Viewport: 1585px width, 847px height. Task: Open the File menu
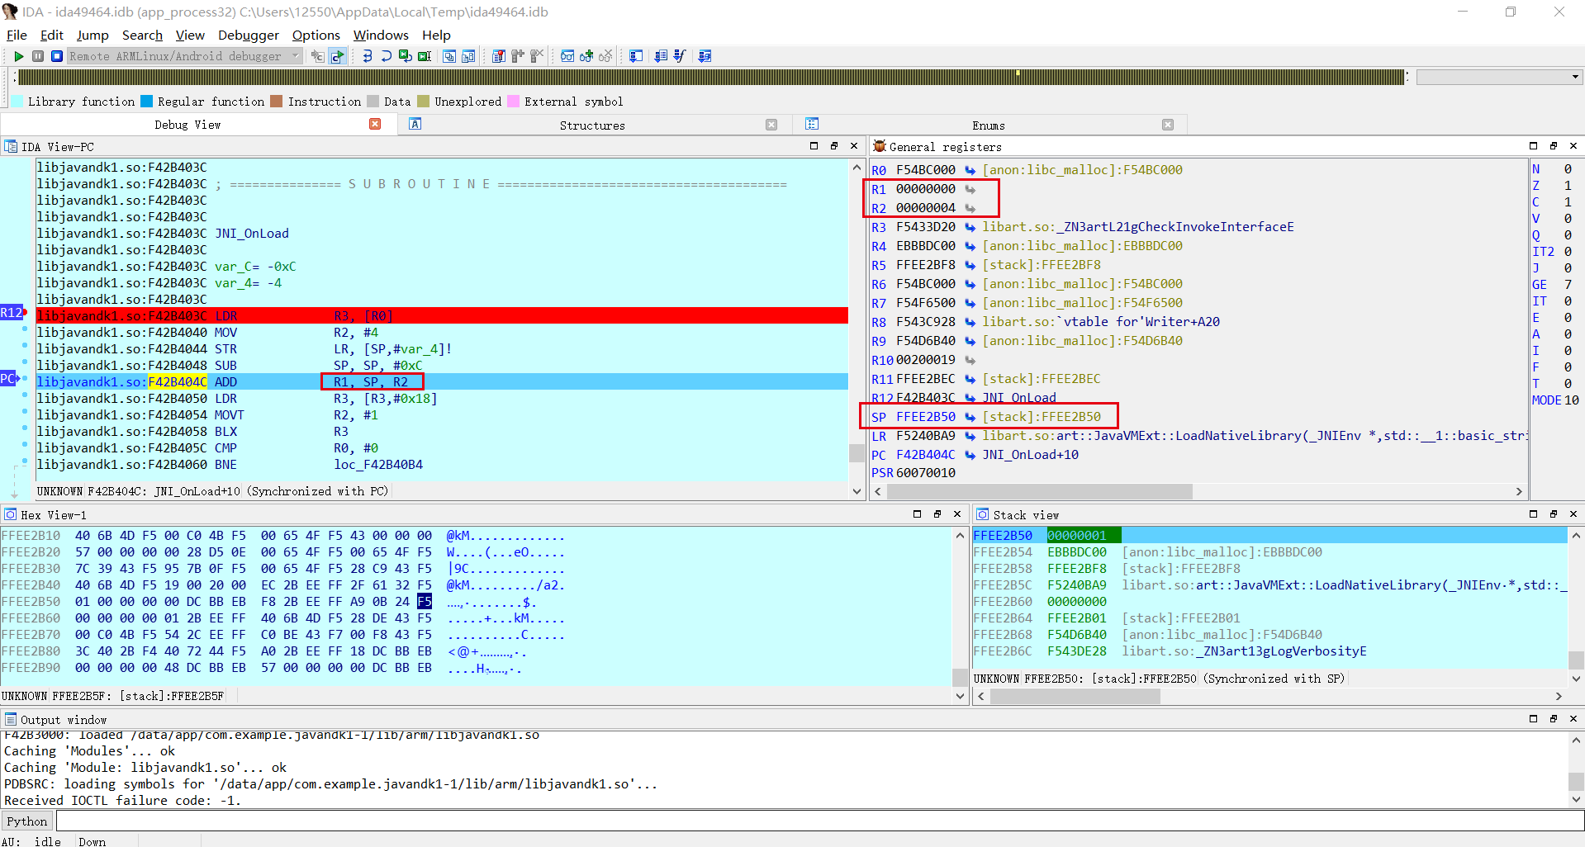click(x=17, y=35)
